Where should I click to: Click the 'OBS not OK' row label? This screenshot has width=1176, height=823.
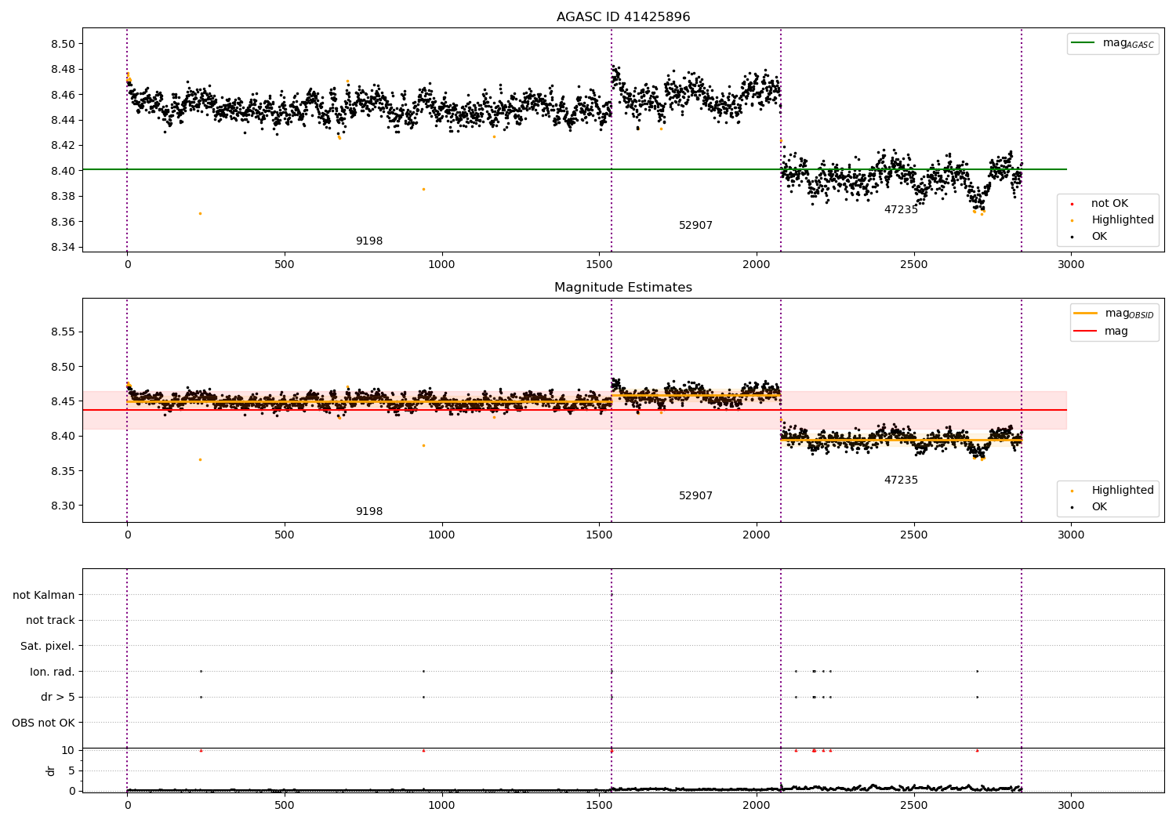pyautogui.click(x=43, y=723)
